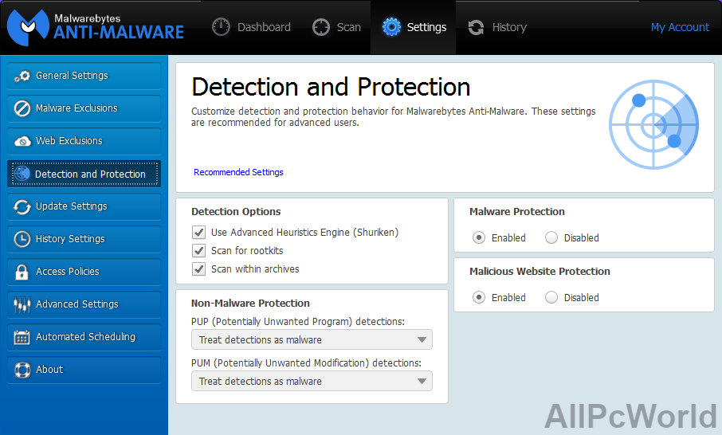The image size is (722, 435).
Task: Click the History refresh icon
Action: point(476,27)
